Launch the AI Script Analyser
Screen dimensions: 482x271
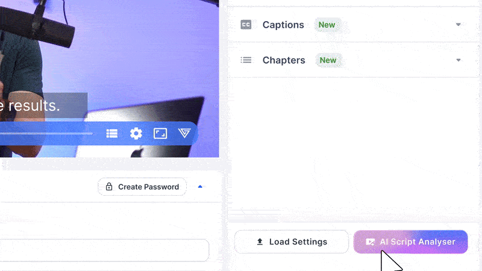click(410, 242)
